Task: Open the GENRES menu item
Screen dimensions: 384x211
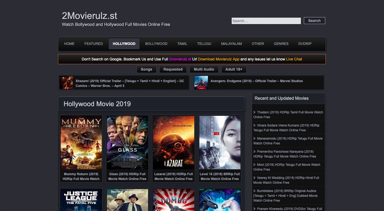Action: [x=281, y=44]
